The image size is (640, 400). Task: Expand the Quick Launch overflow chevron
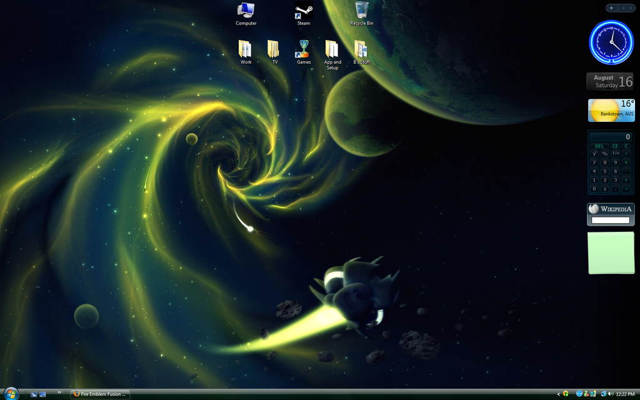59,392
